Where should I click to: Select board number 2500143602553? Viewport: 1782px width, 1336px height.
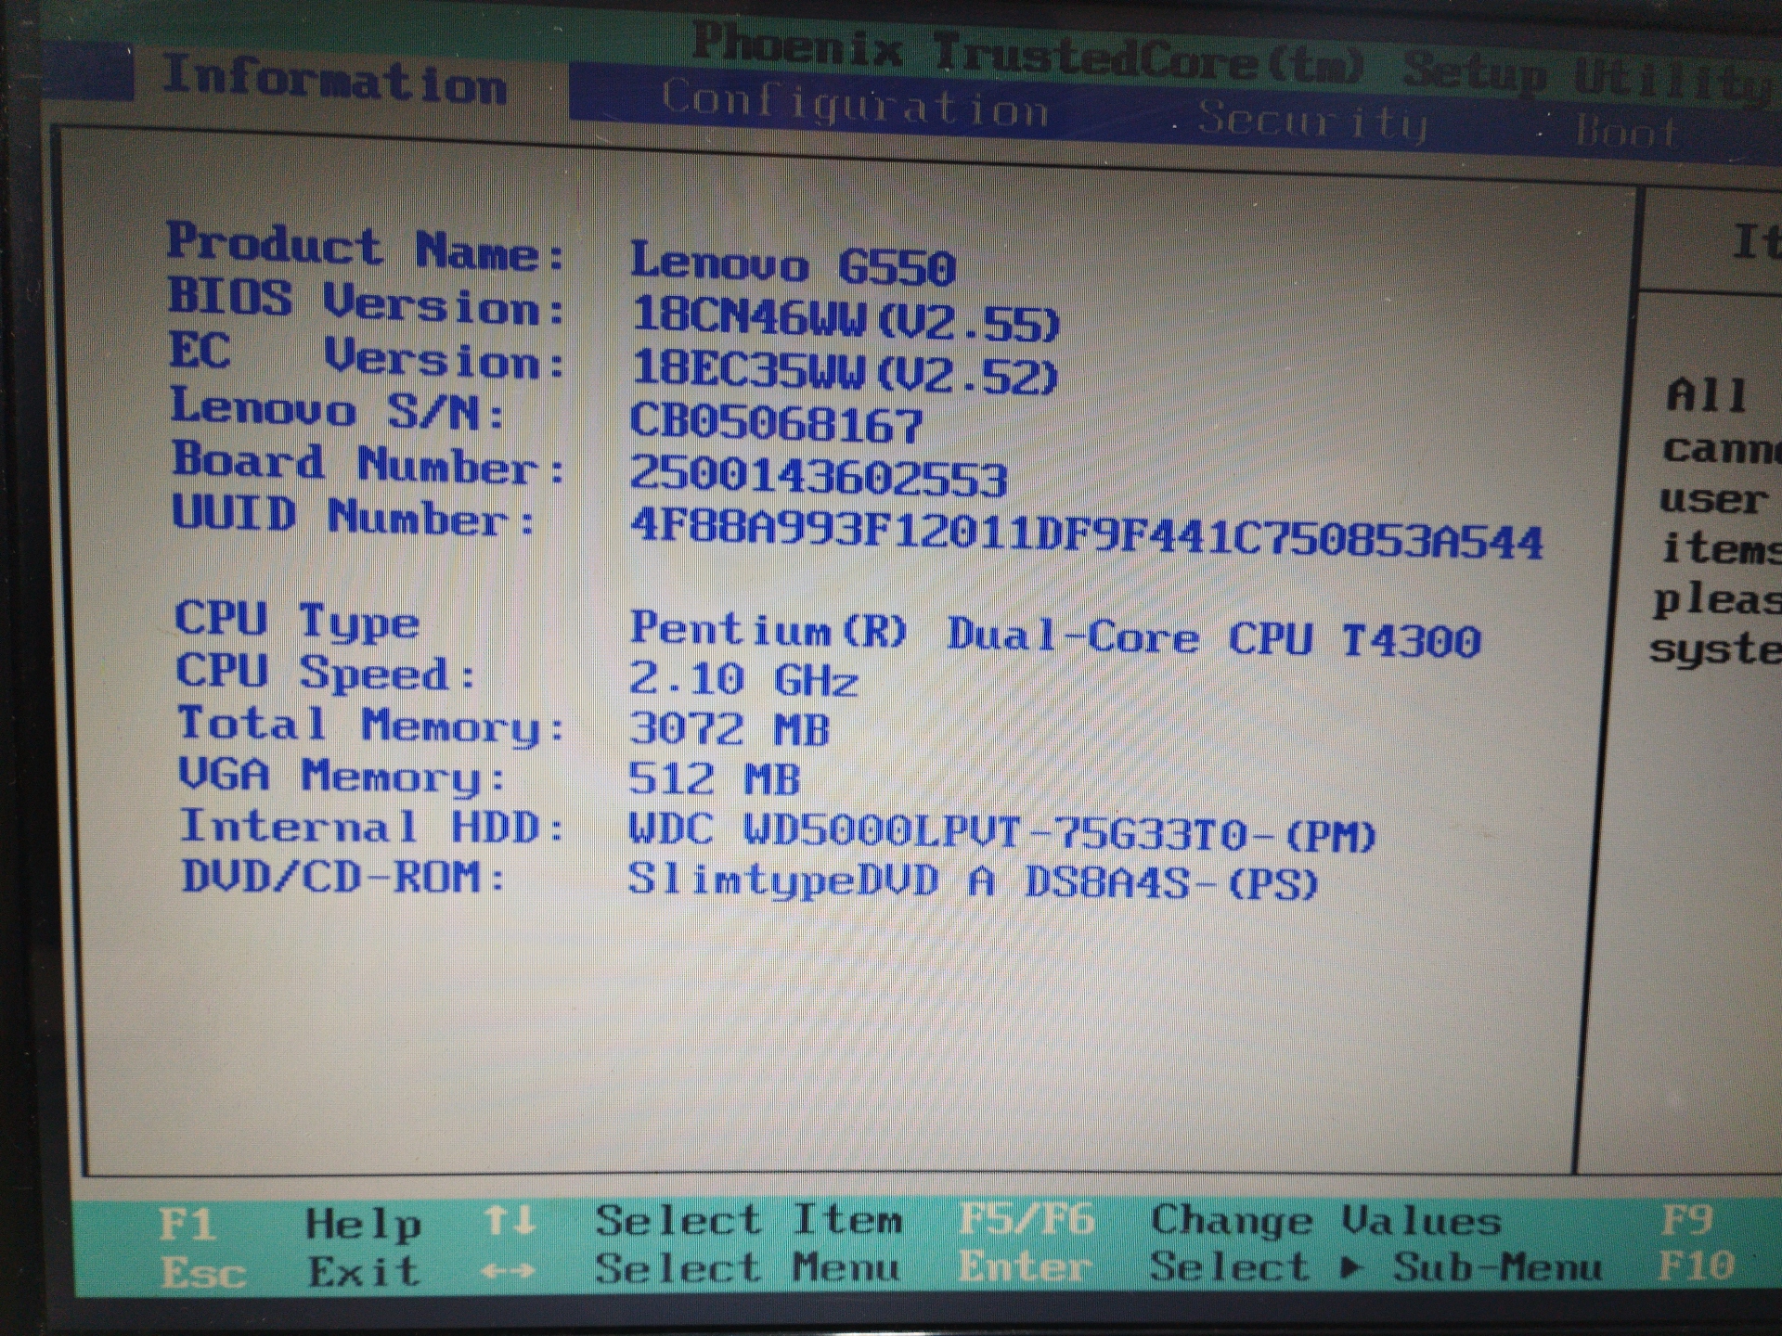819,477
